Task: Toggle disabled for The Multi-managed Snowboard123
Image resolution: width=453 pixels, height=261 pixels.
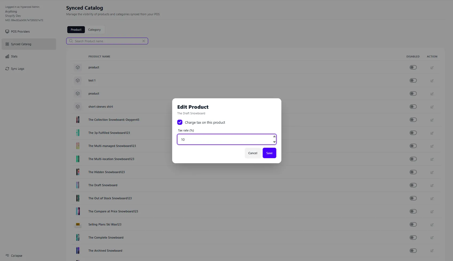Action: point(413,146)
